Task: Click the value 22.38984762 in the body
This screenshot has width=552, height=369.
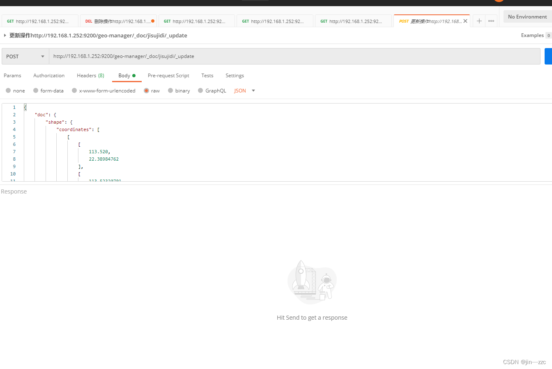Action: 103,159
